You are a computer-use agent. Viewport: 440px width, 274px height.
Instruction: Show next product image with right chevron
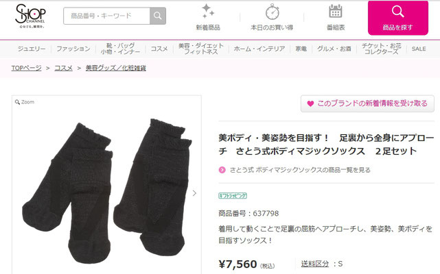pos(194,193)
